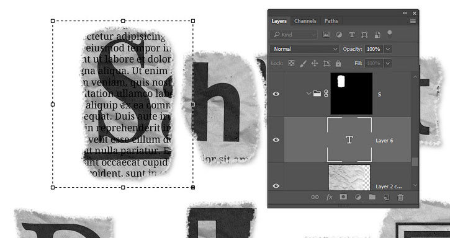
Task: Open the blend mode Normal dropdown
Action: (305, 49)
